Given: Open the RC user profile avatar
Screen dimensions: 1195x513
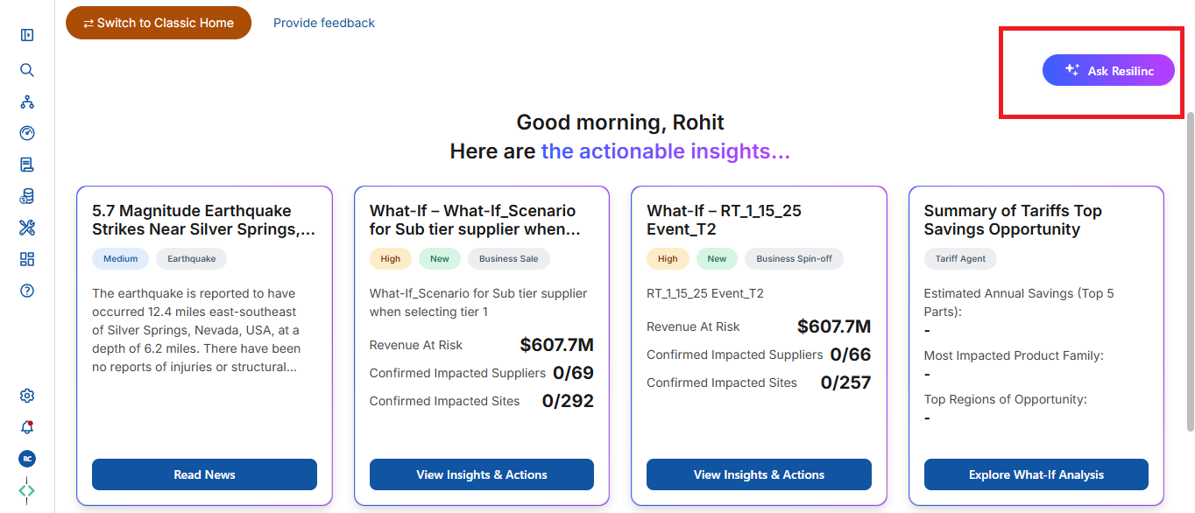Looking at the screenshot, I should point(27,459).
